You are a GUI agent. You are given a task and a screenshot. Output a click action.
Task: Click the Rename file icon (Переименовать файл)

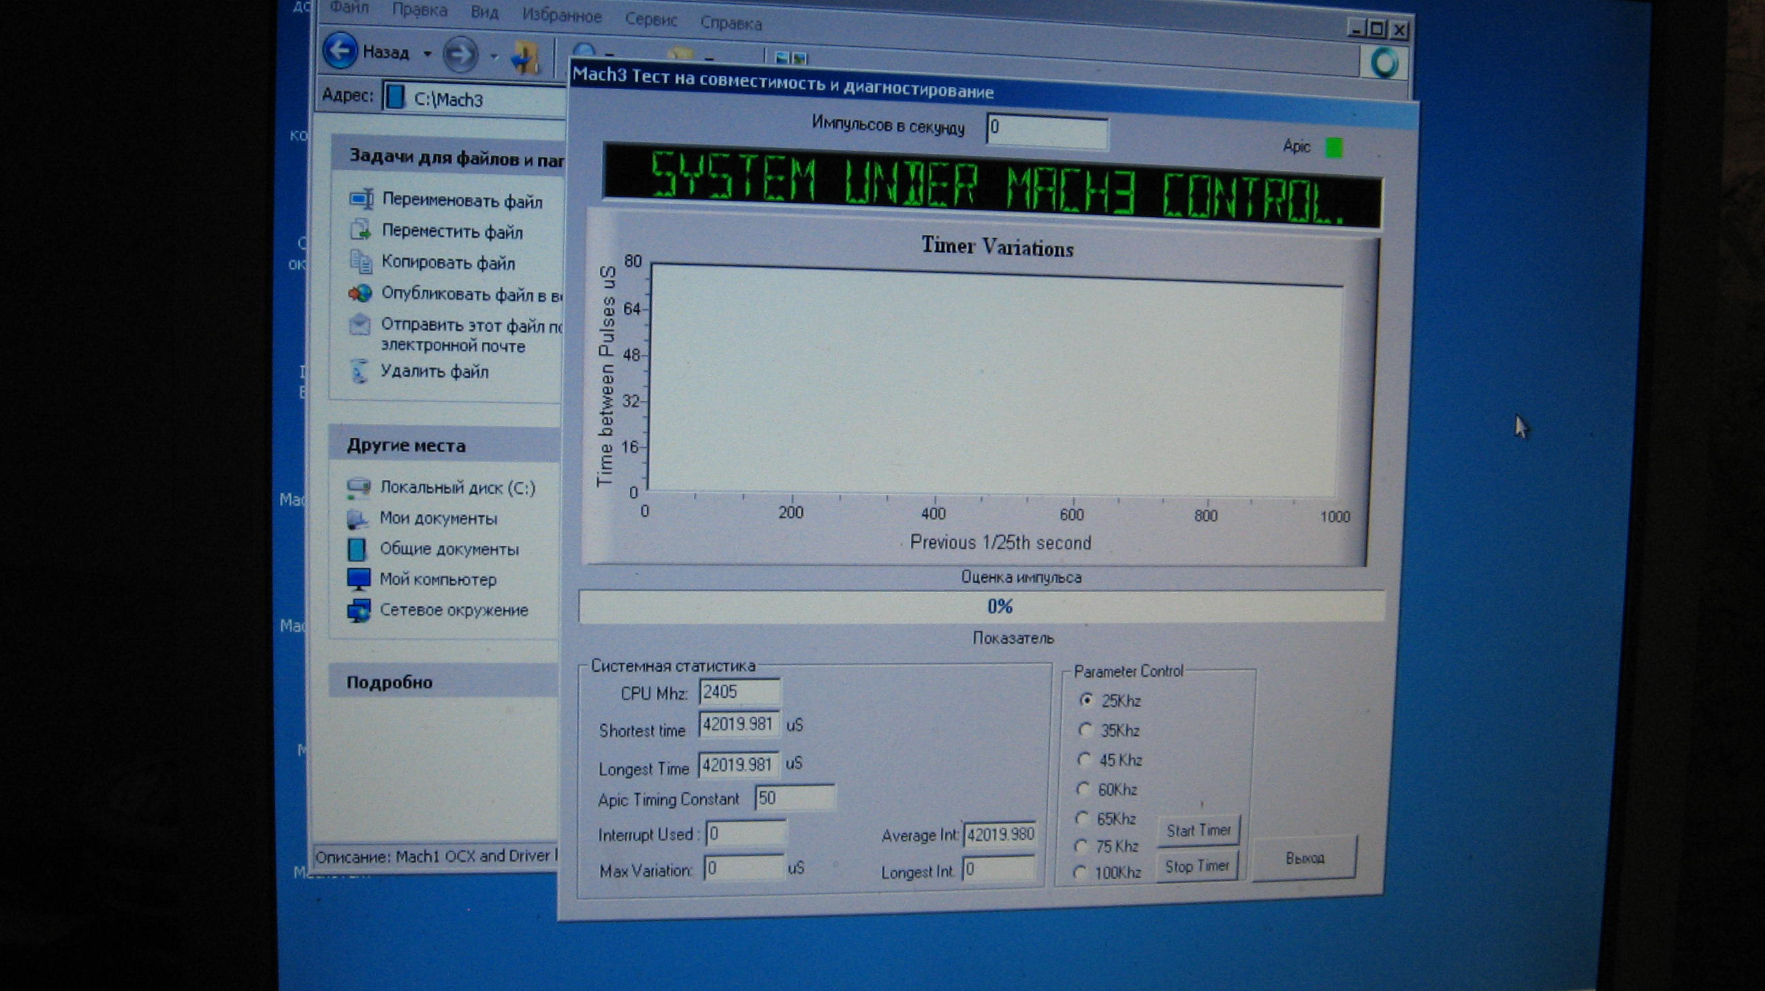(x=361, y=199)
